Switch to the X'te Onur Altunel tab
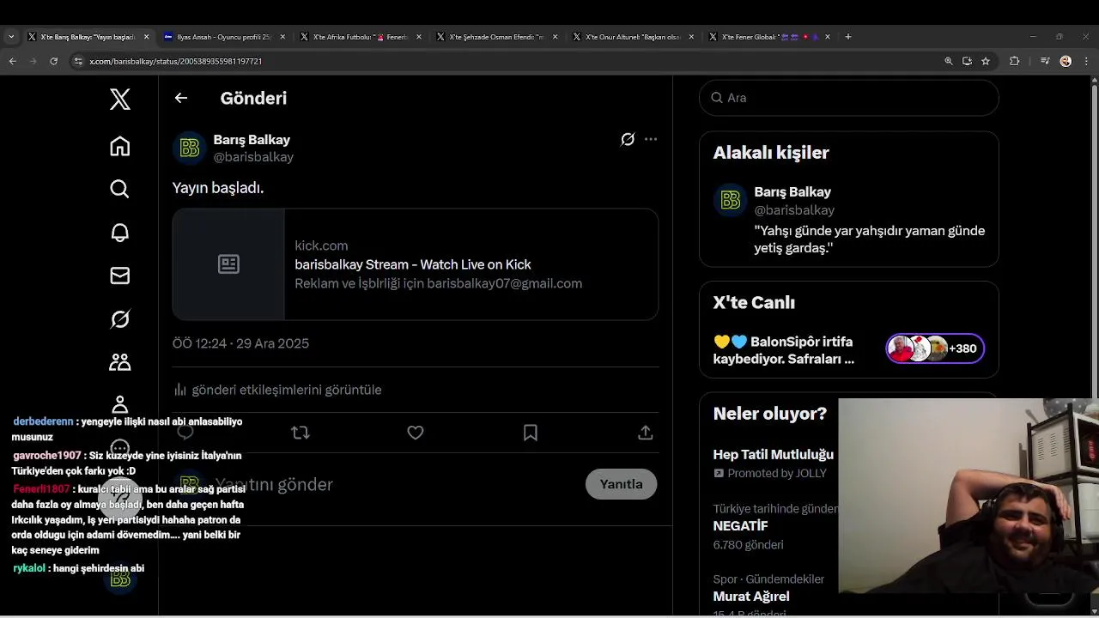This screenshot has height=618, width=1099. [x=632, y=37]
